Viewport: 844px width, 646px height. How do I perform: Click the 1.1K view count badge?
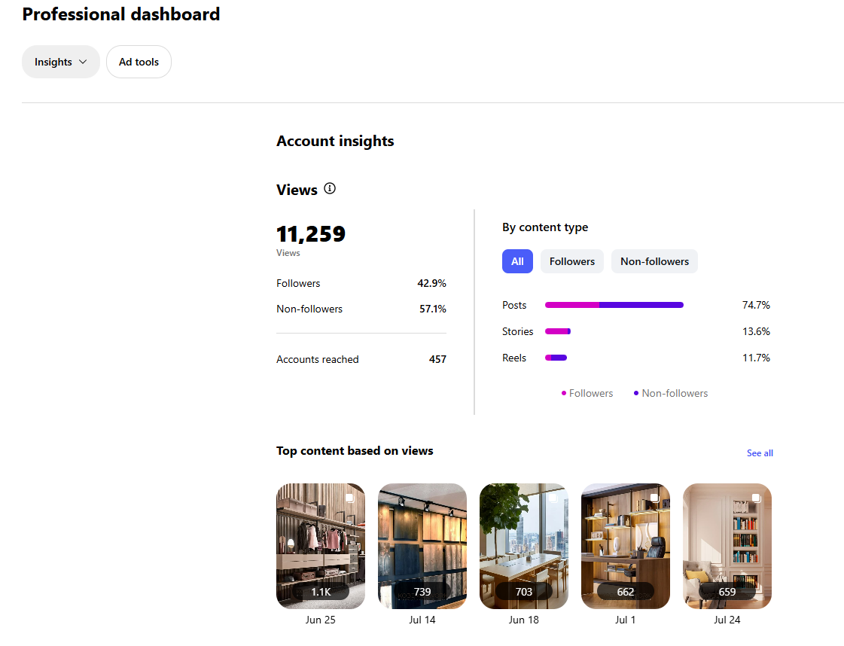coord(321,592)
